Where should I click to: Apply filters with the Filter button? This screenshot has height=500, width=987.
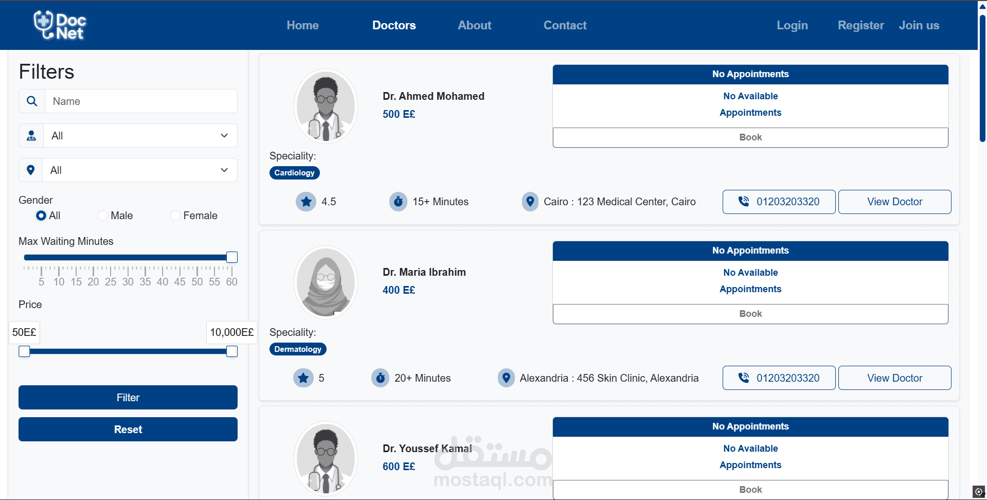[x=128, y=398]
